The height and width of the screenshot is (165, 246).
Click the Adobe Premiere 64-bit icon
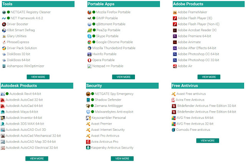tap(175, 36)
